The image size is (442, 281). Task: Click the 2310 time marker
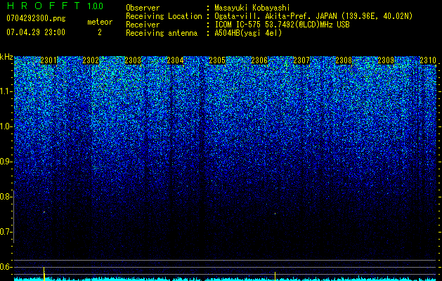(x=428, y=60)
